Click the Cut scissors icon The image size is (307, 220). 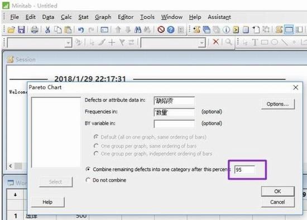click(47, 30)
